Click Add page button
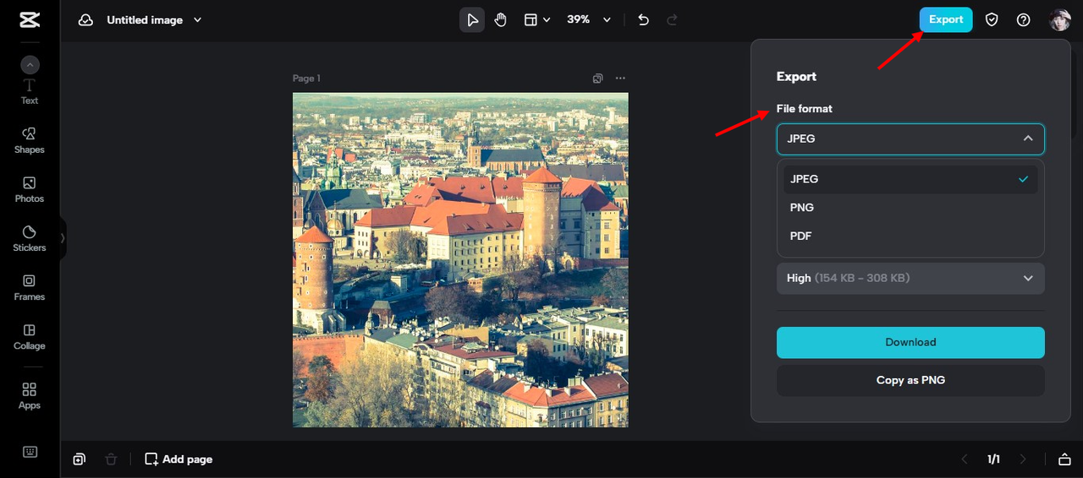Viewport: 1083px width, 478px height. [x=179, y=459]
